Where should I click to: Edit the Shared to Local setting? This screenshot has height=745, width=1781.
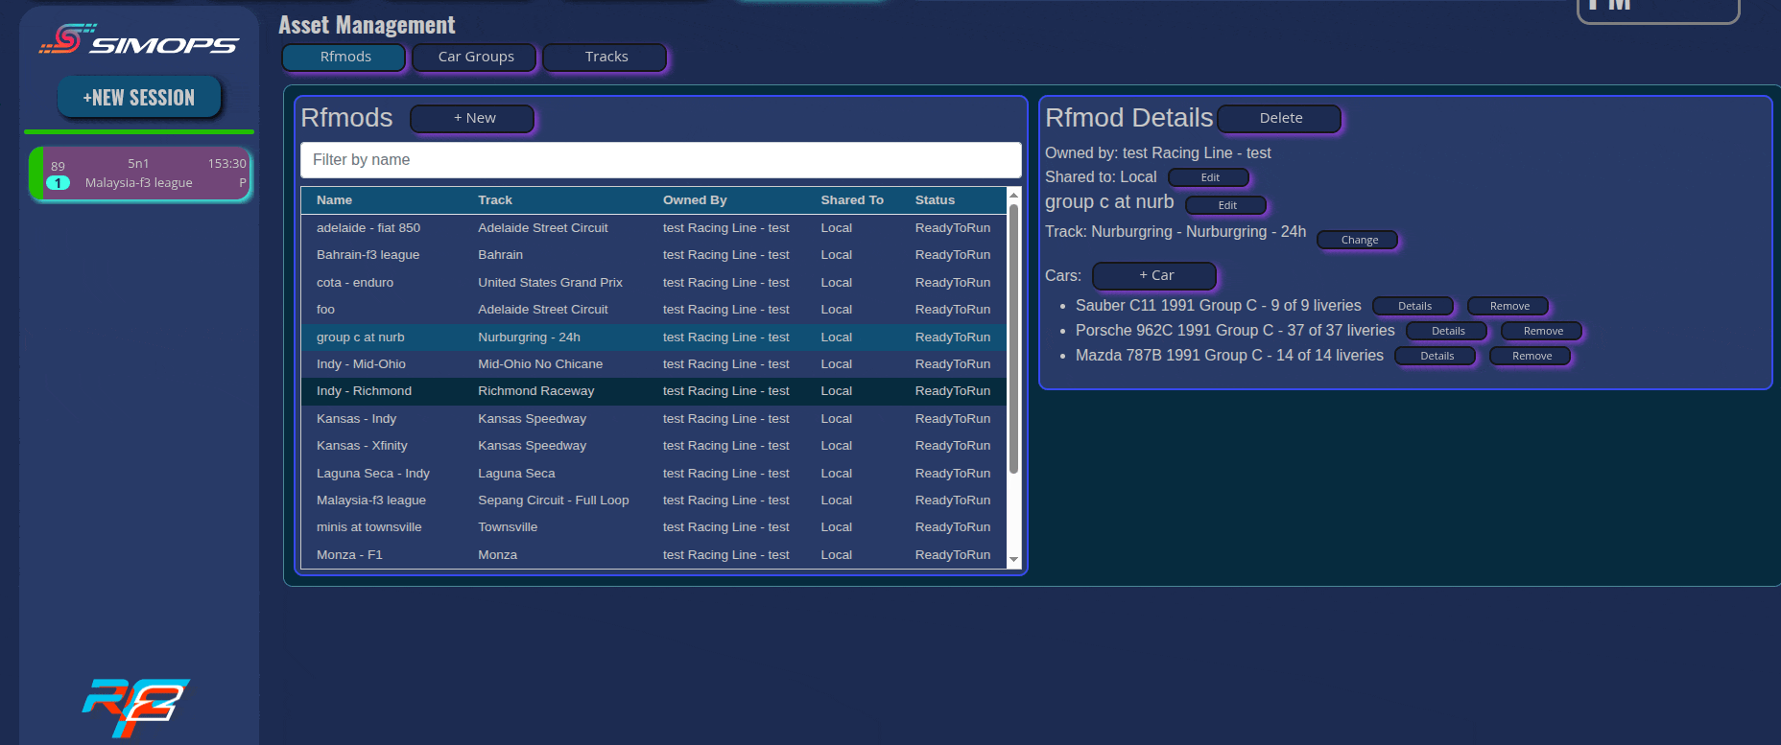(x=1209, y=177)
